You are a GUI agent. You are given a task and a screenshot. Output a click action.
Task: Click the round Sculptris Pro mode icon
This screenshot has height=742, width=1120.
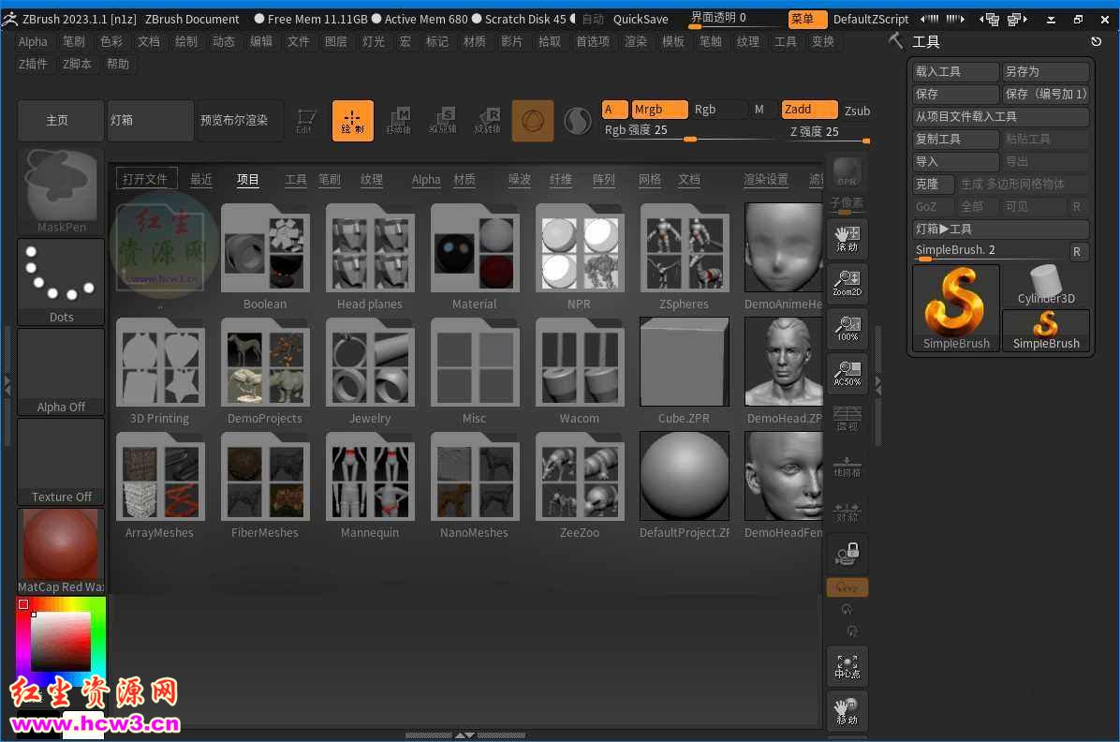click(577, 121)
